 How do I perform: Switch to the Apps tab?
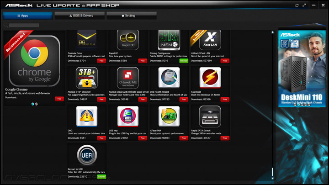pos(27,16)
